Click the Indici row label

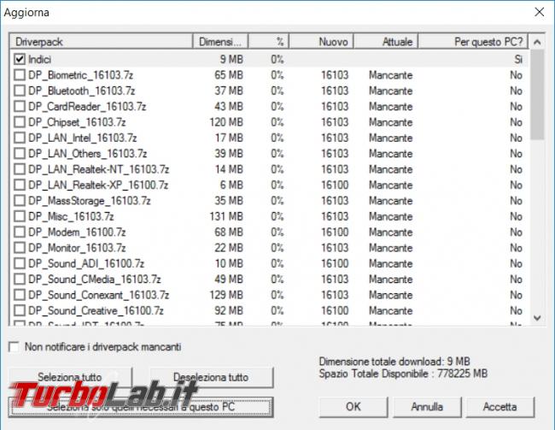[x=39, y=59]
